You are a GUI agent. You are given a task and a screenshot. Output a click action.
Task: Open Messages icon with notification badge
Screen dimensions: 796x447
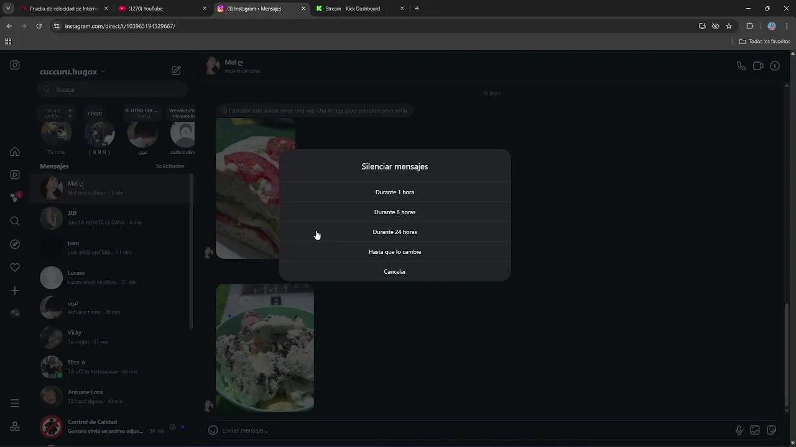tap(15, 197)
